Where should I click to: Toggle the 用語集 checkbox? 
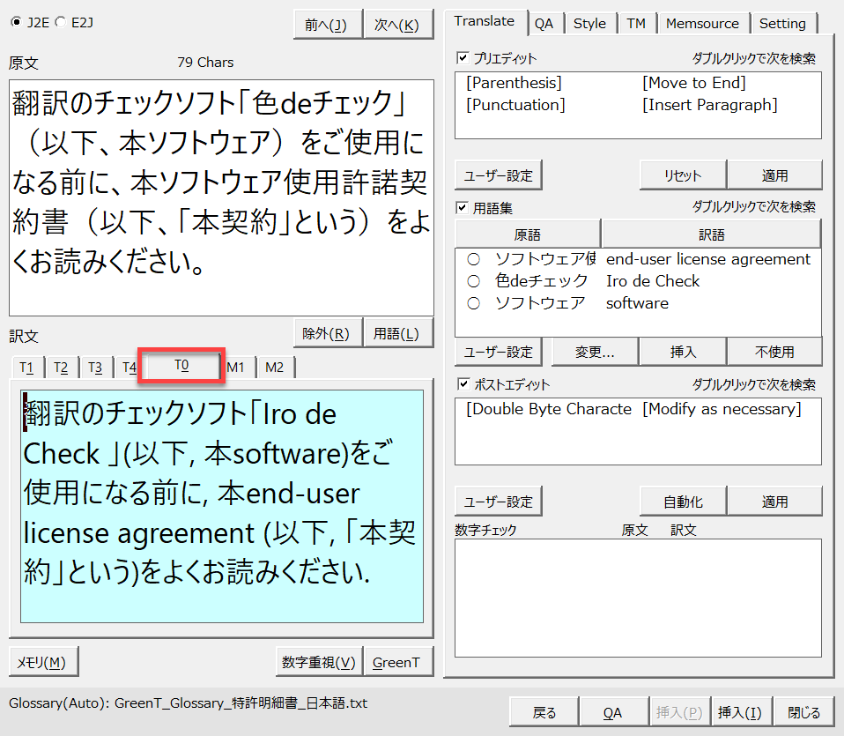[x=463, y=207]
